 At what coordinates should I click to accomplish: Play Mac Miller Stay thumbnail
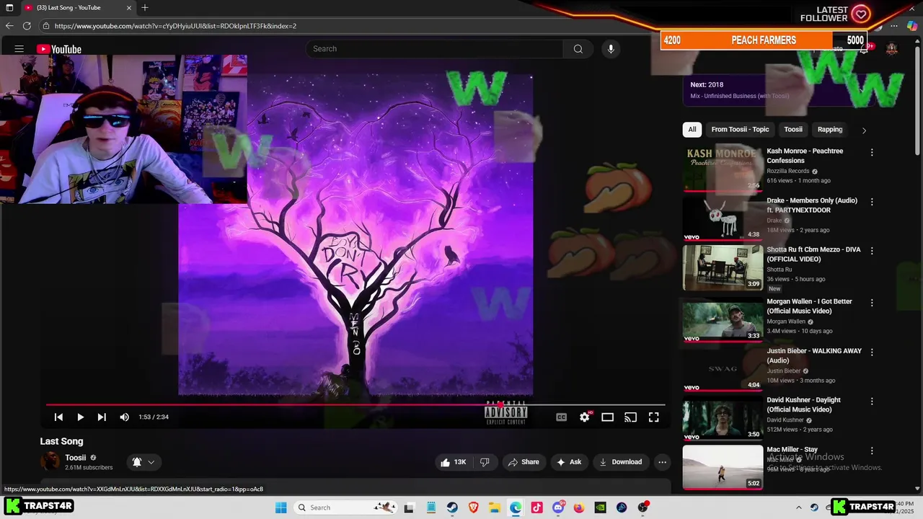pyautogui.click(x=723, y=467)
